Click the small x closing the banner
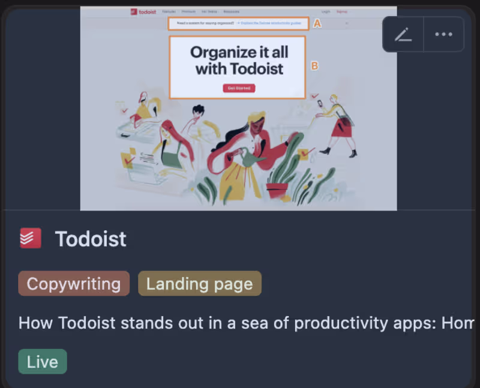 [347, 23]
